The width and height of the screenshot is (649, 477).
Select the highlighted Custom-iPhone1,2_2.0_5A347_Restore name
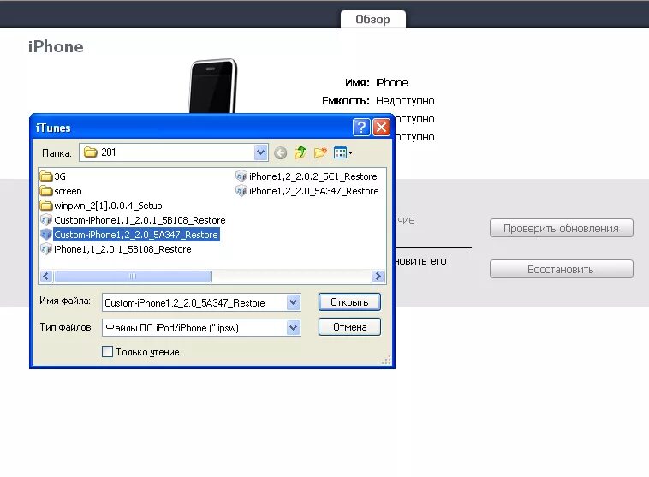[136, 235]
